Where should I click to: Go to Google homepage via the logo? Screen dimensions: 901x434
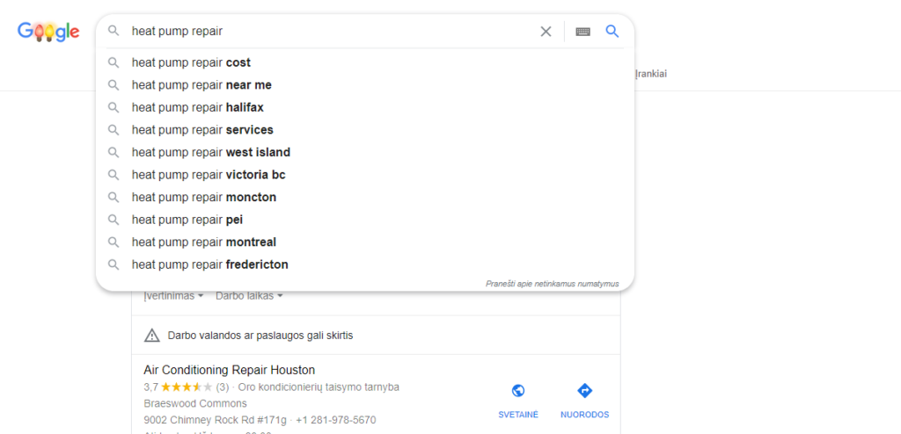click(49, 32)
